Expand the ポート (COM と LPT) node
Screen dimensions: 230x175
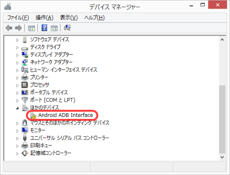(17, 101)
